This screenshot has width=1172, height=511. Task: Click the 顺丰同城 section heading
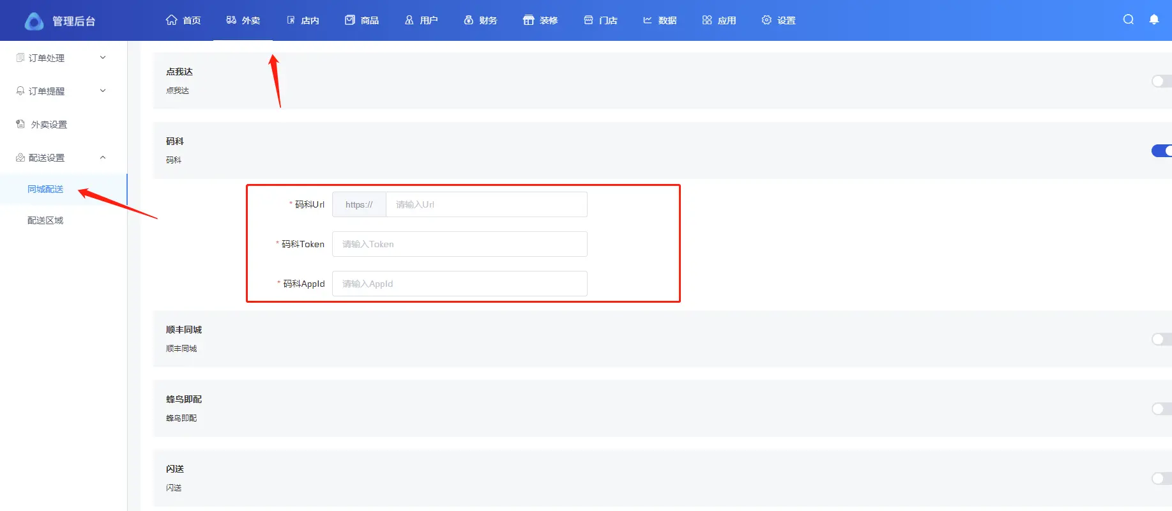click(x=184, y=330)
